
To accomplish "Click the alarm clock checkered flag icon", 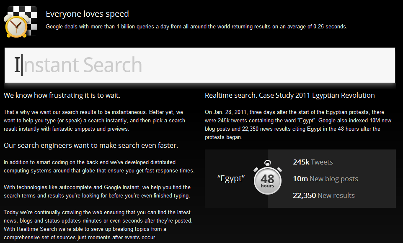I will click(21, 22).
